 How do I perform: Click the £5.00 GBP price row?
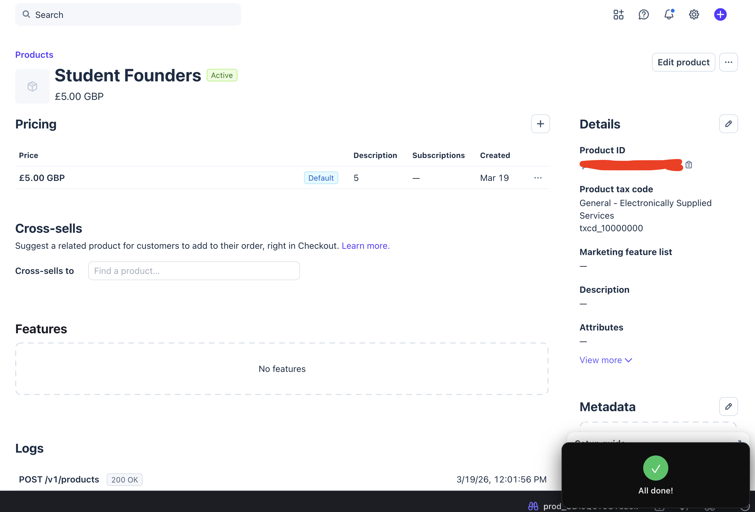[42, 178]
